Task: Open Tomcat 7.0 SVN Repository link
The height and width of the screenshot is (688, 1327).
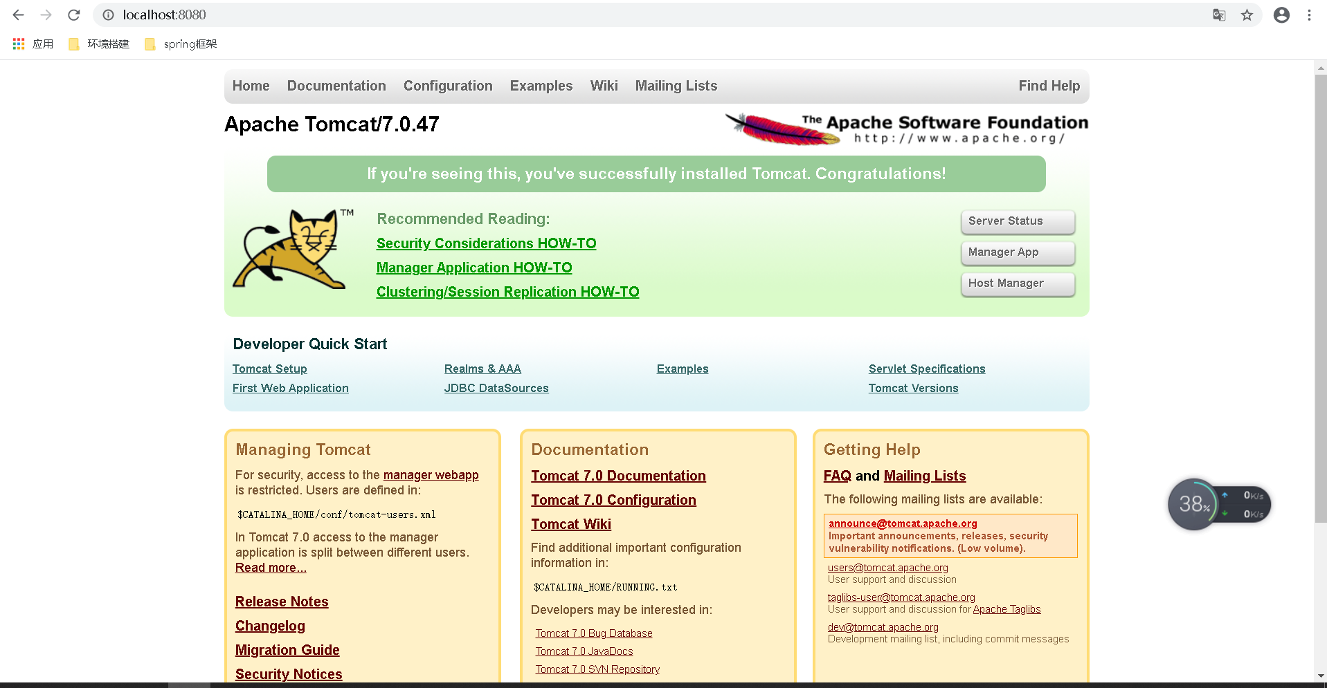Action: click(597, 669)
